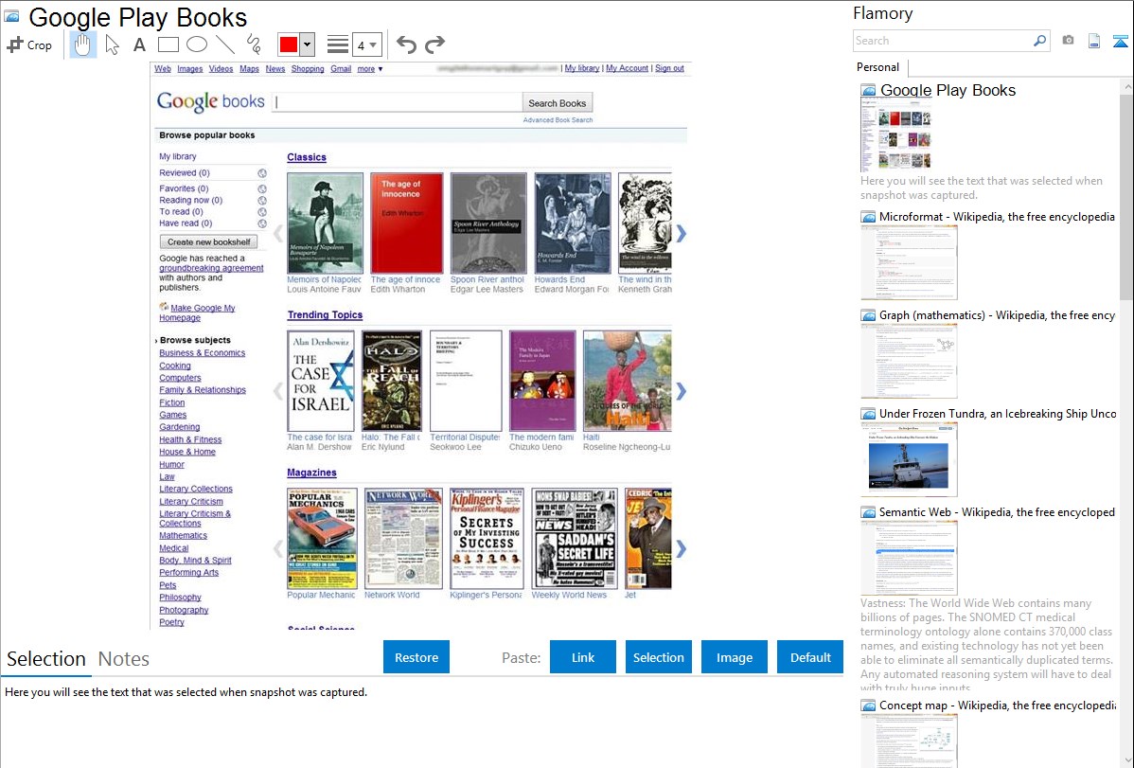The width and height of the screenshot is (1134, 768).
Task: Open the Advanced Book Search link
Action: coord(558,120)
